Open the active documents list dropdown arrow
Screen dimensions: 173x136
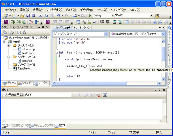(x=160, y=28)
